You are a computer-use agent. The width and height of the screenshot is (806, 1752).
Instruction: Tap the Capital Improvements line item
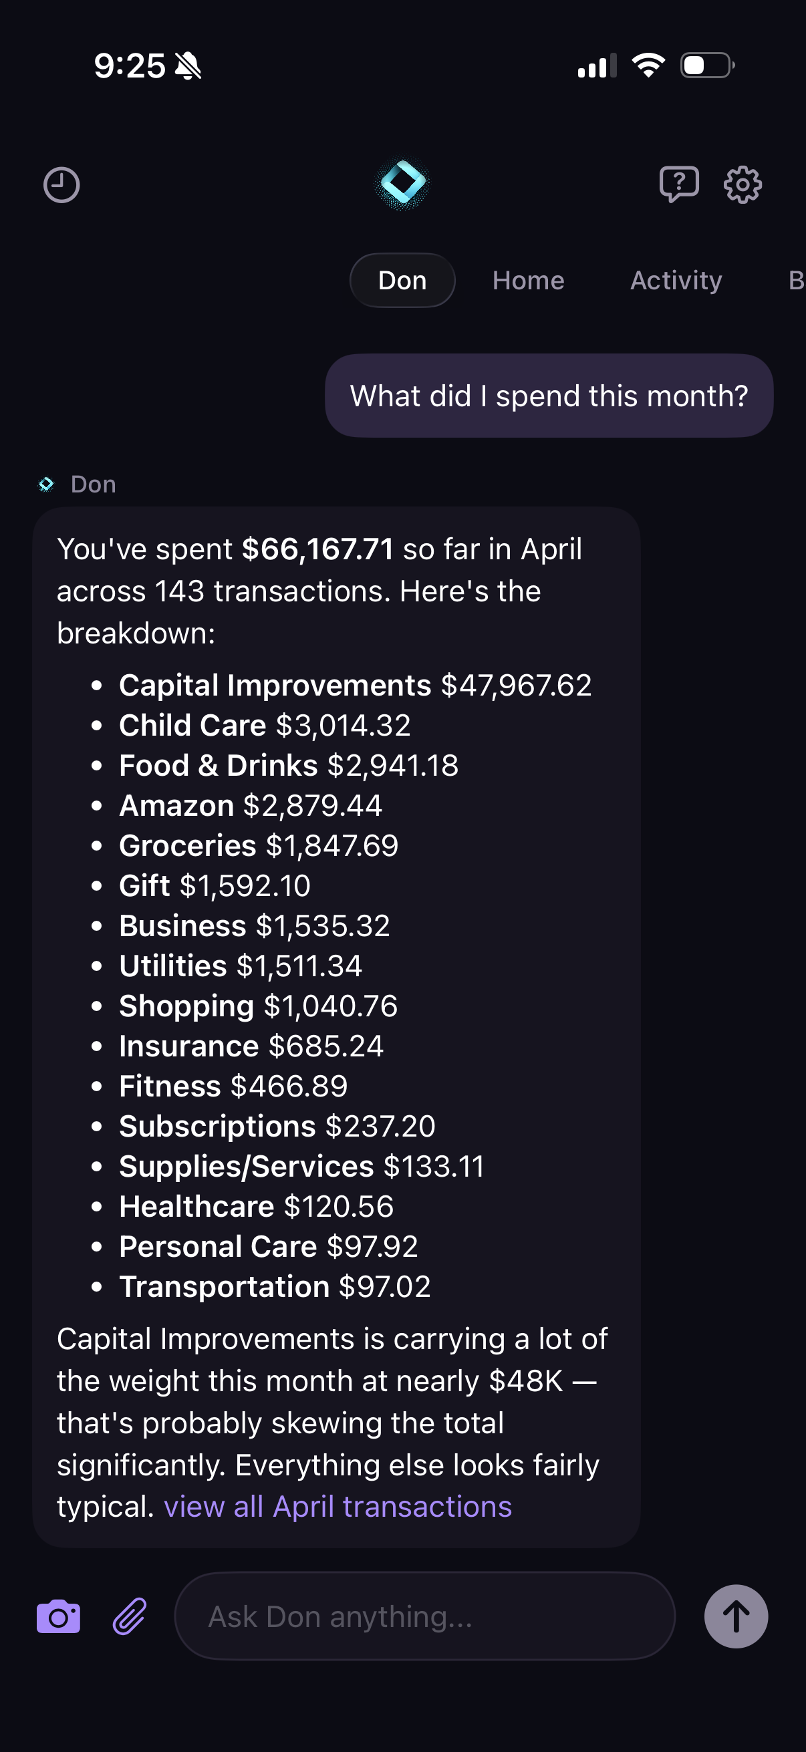pos(355,685)
